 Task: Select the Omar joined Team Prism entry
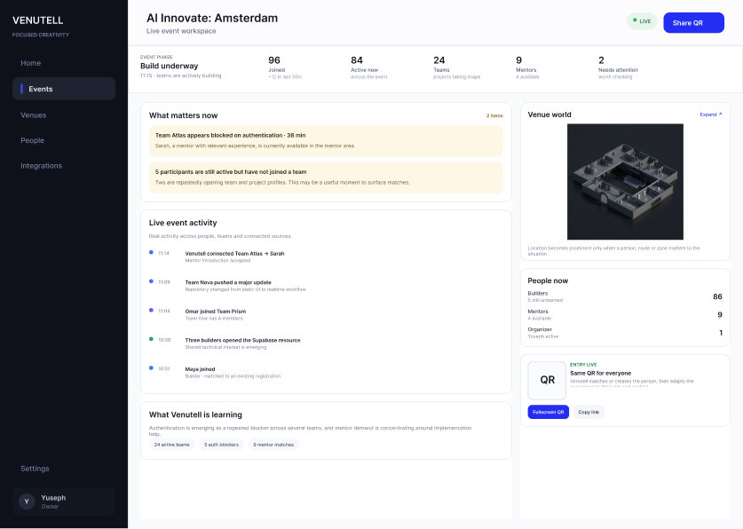click(215, 314)
